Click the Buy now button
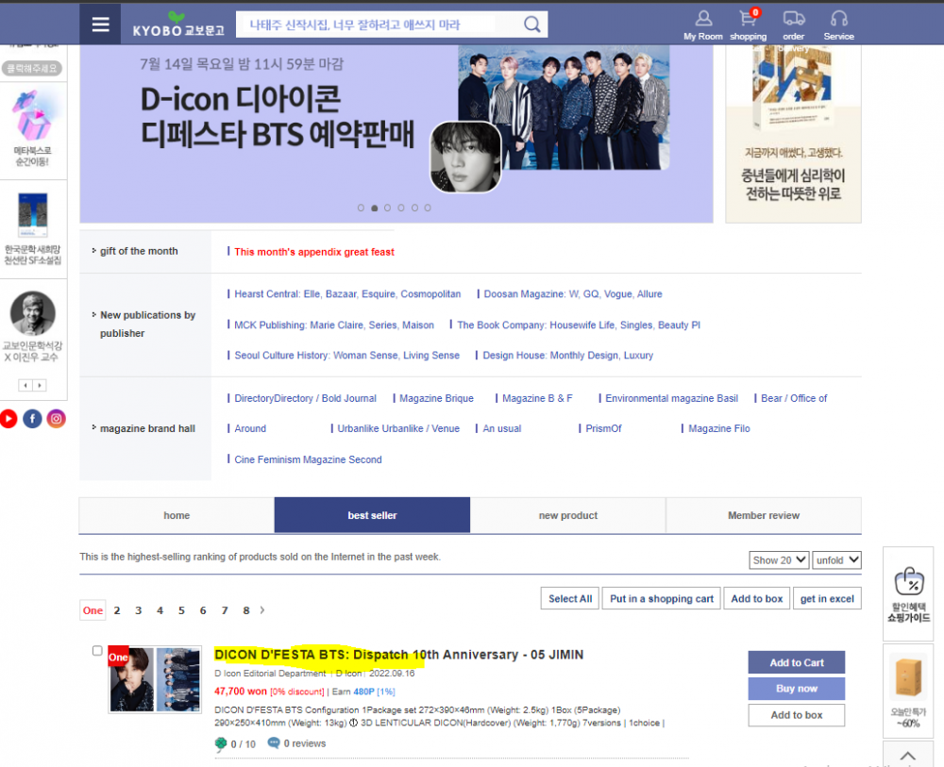Image resolution: width=944 pixels, height=767 pixels. 797,689
